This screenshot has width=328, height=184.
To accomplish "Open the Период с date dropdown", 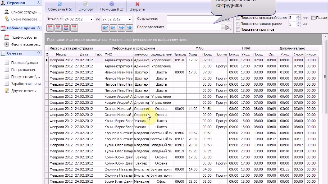I will [91, 19].
